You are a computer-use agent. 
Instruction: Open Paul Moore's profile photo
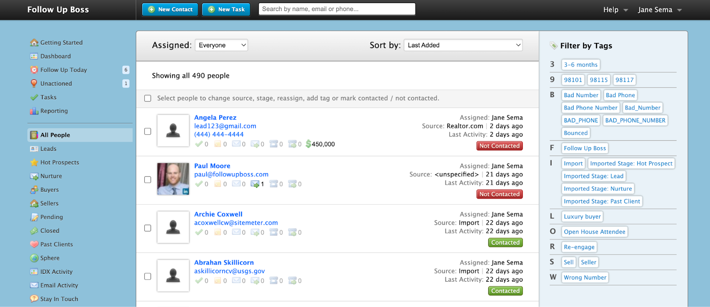(x=173, y=179)
